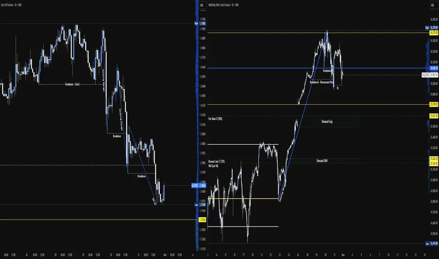Click date 23 on NASDAQ time axis
The width and height of the screenshot is (439, 259).
[280, 255]
